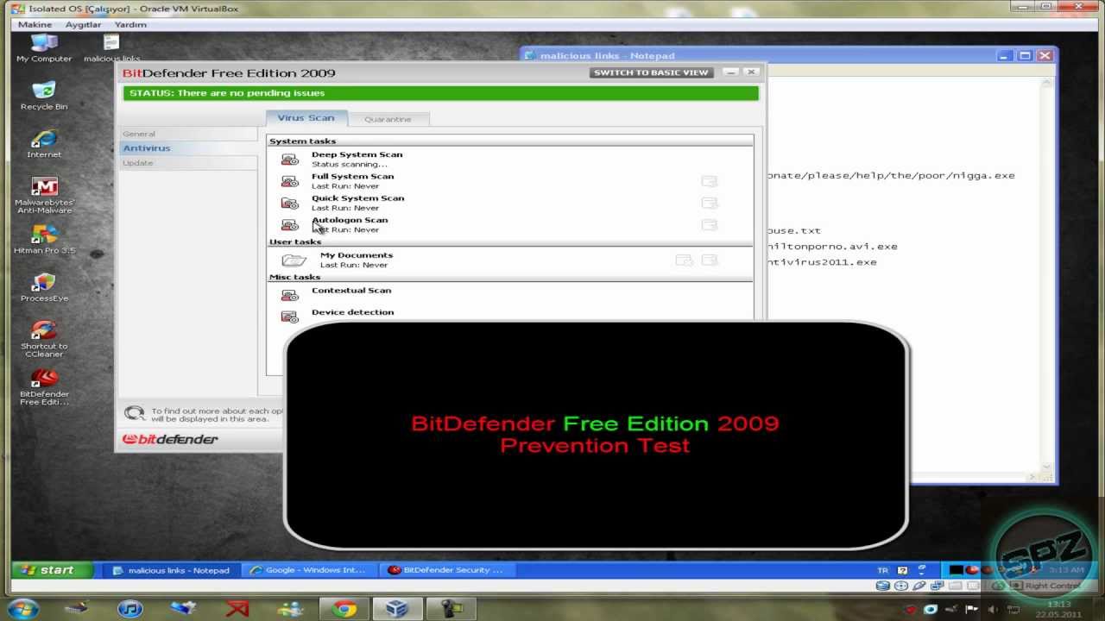
Task: Click Full System Scan task name
Action: pos(352,176)
